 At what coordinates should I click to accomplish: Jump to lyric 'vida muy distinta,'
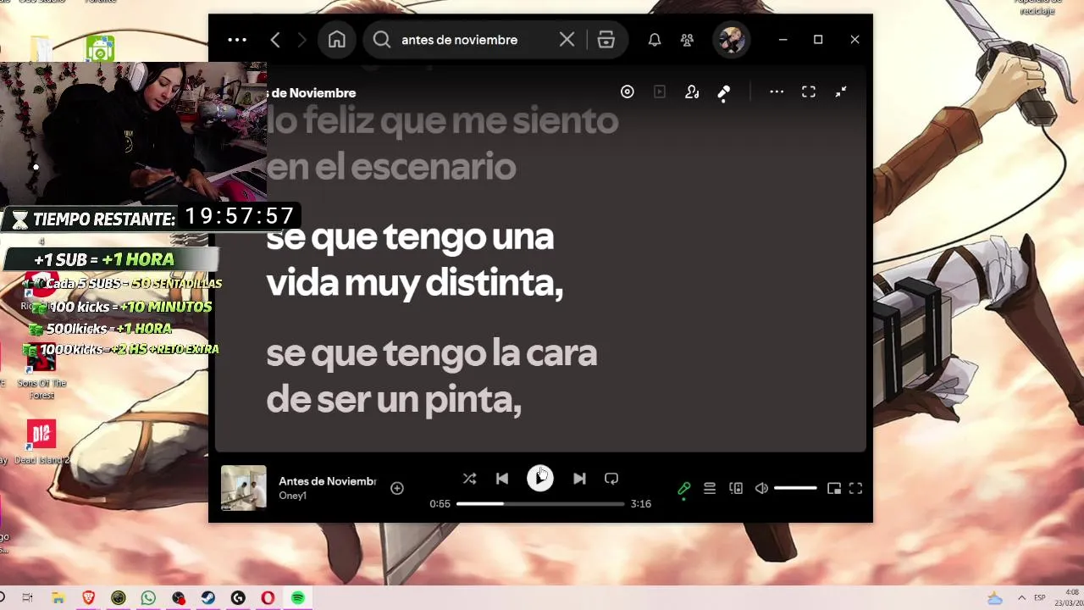pos(415,283)
